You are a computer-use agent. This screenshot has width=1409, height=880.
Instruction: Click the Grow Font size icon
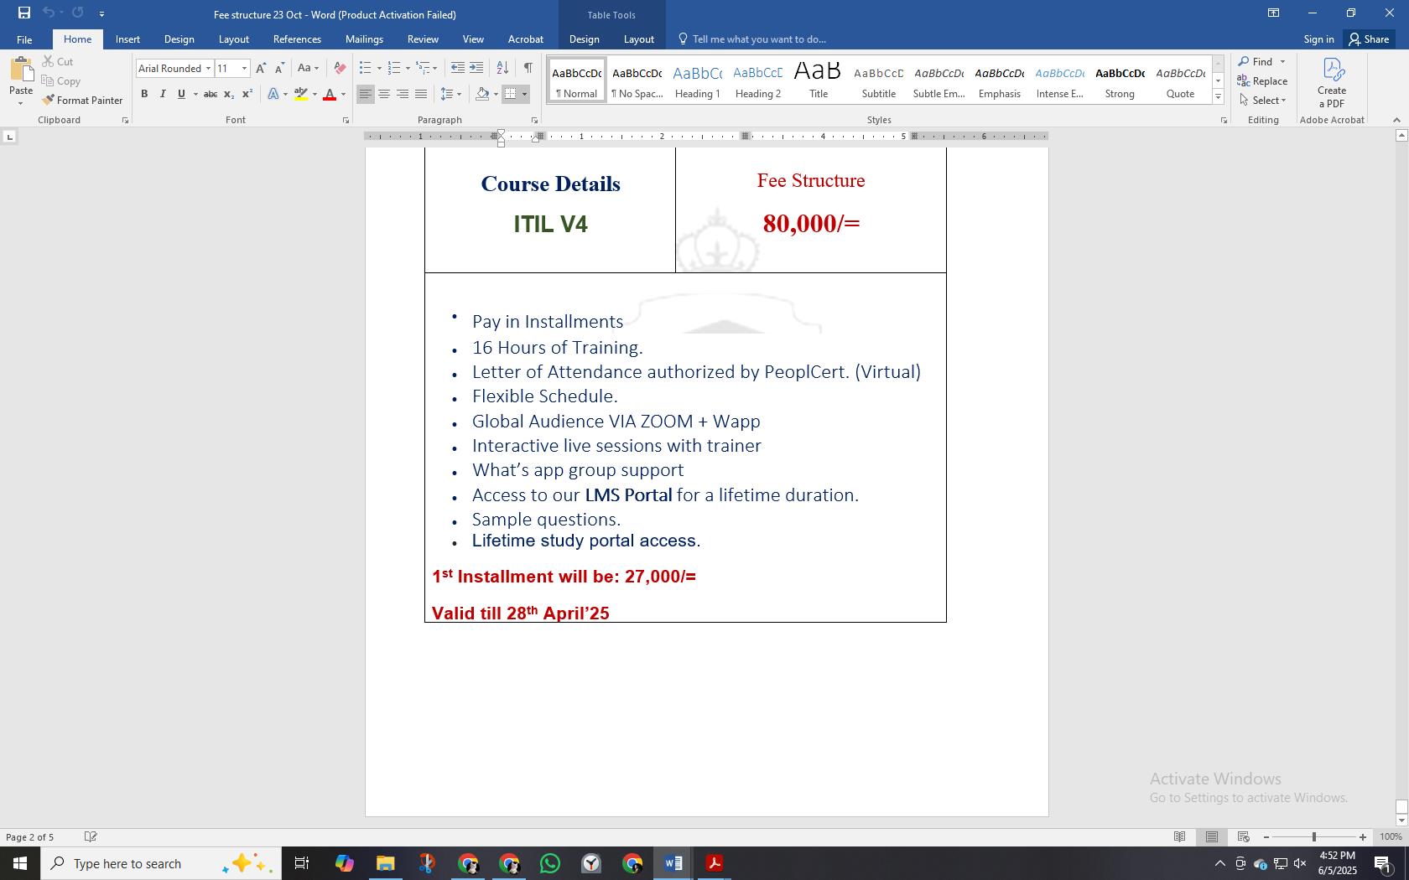click(261, 68)
